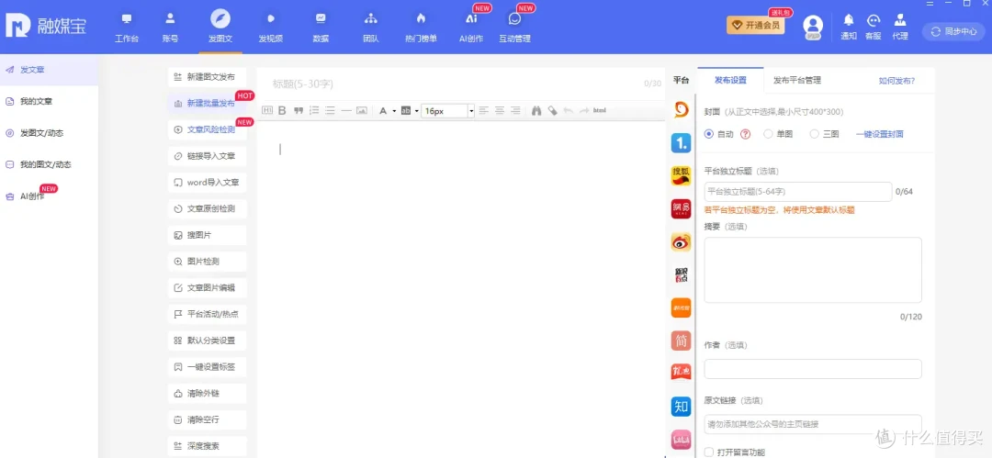Image resolution: width=992 pixels, height=458 pixels.
Task: Click the 摘要 summary text area
Action: 813,270
